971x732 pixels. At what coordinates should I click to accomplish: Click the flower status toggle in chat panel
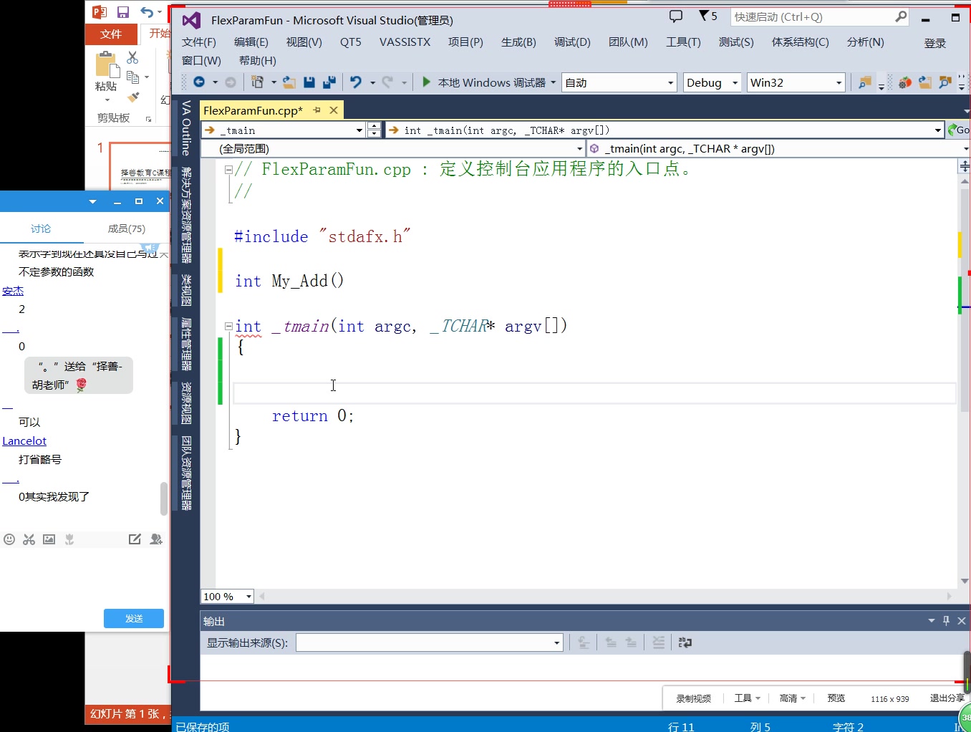click(x=68, y=539)
